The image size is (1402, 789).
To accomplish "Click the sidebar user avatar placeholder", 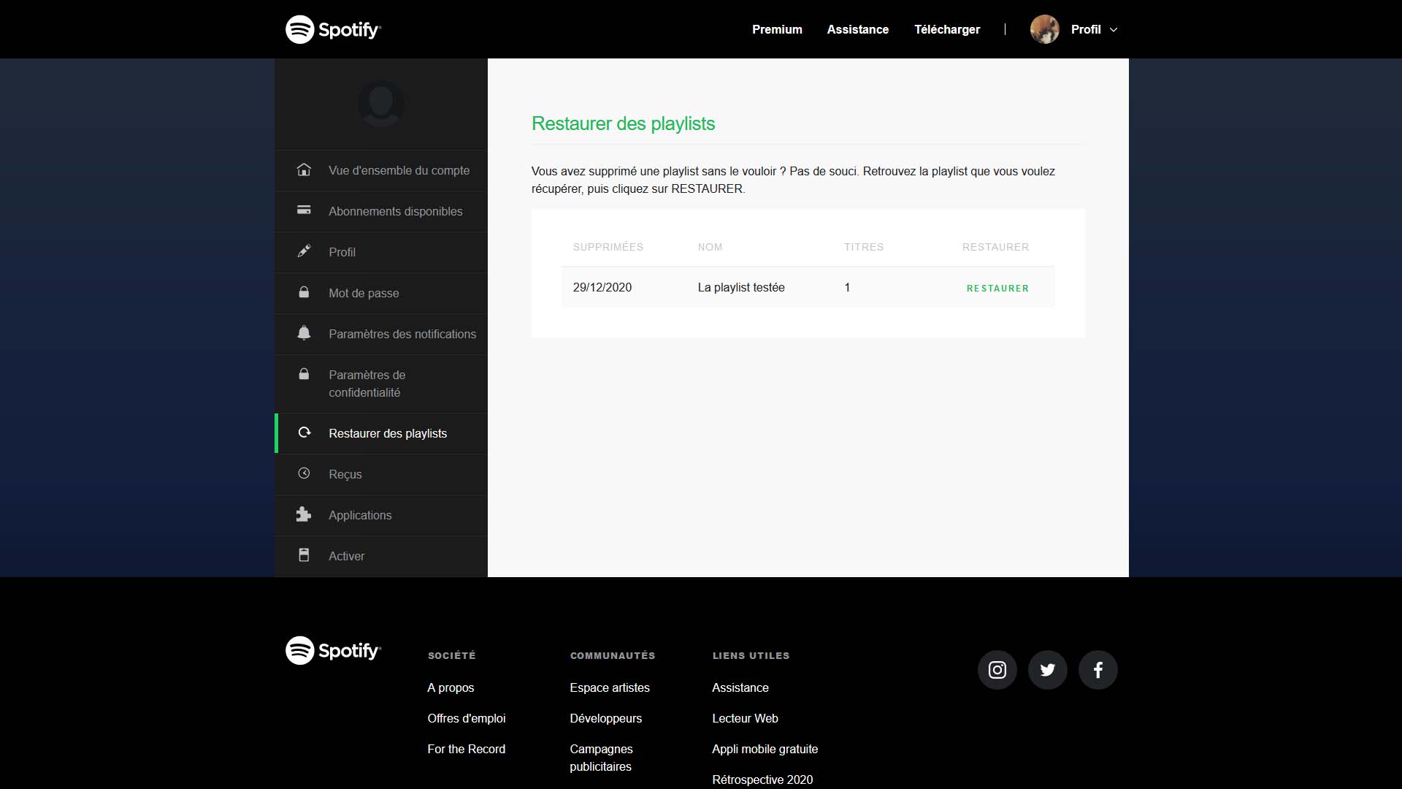I will 380,104.
